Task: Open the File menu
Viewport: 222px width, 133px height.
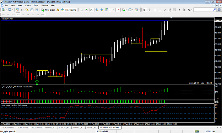Action: (6, 6)
